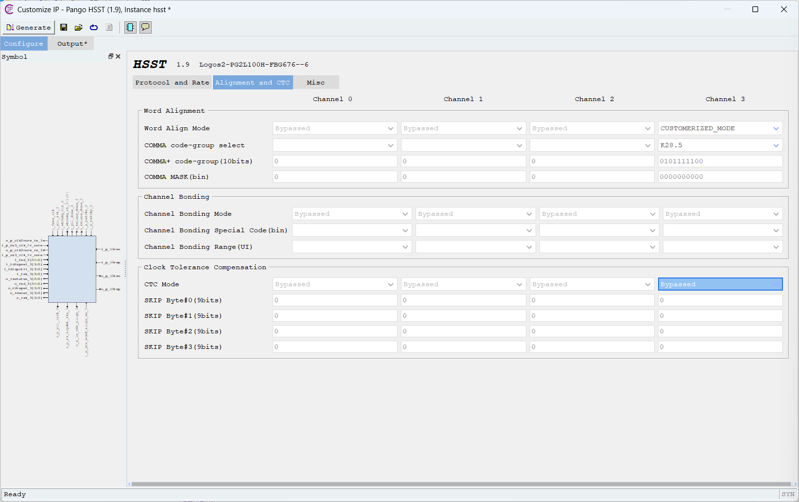799x502 pixels.
Task: Toggle the chip symbol view icon
Action: pos(130,28)
